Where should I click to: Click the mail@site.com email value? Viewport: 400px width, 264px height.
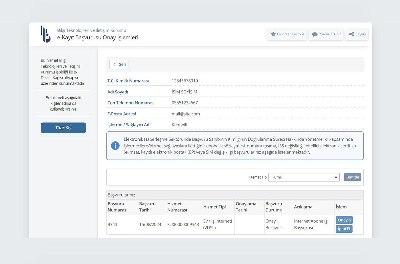tap(186, 114)
